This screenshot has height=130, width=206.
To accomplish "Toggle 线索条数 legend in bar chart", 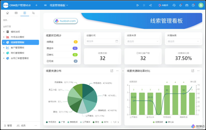I will (x=159, y=122).
